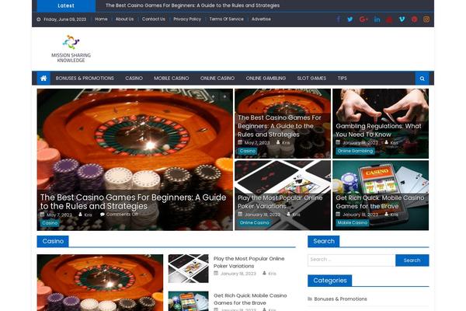This screenshot has height=311, width=466.
Task: Click author Kris on large featured article
Action: (88, 215)
